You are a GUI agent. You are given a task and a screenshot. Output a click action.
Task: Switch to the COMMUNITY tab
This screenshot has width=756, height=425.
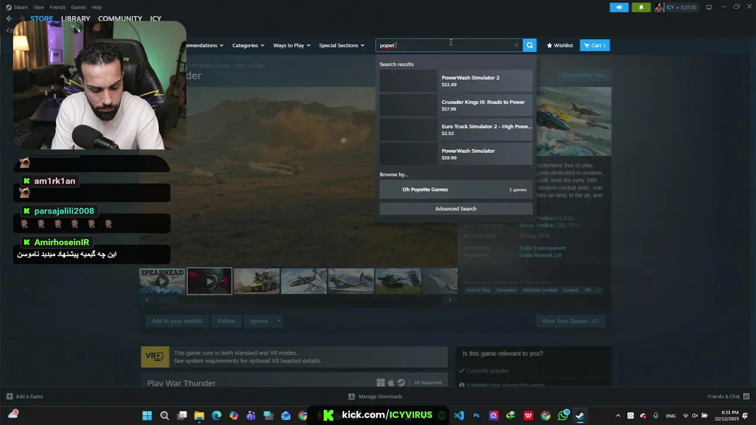click(120, 18)
